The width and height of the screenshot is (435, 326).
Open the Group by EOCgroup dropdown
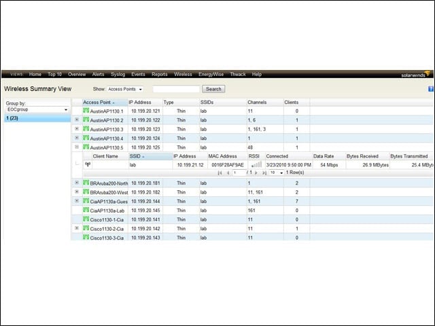point(37,109)
